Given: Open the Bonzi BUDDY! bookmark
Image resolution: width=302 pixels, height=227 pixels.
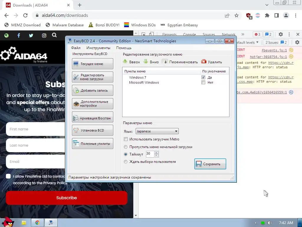Looking at the screenshot, I should tap(104, 25).
